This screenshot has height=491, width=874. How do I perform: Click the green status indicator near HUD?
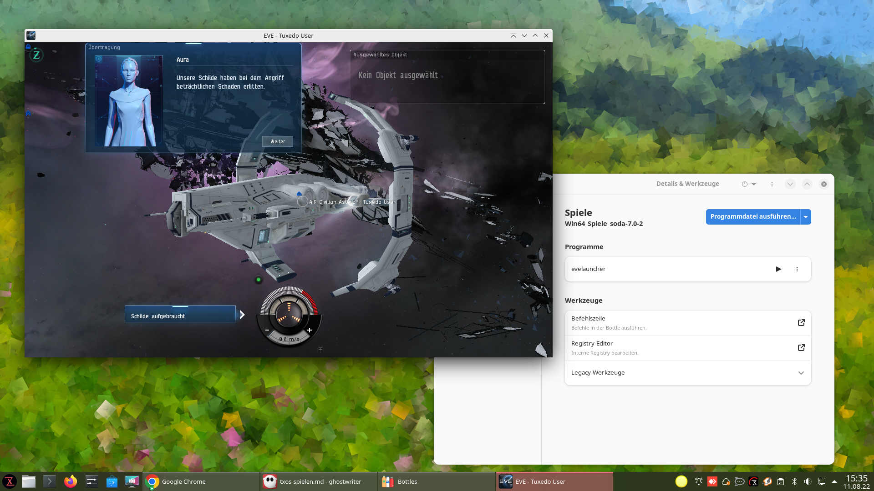pyautogui.click(x=259, y=280)
